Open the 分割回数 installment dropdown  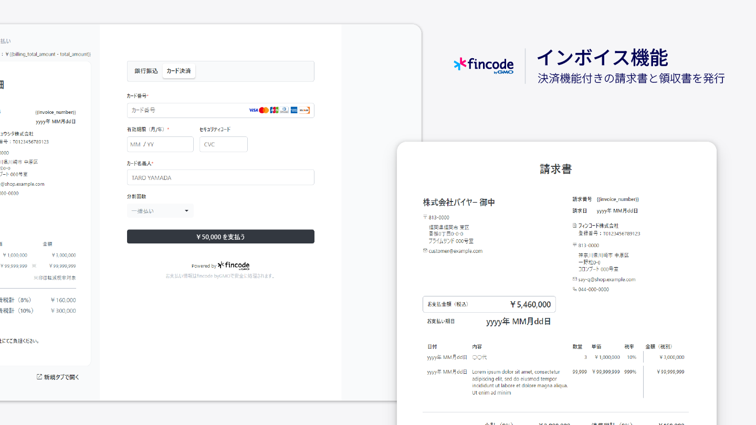160,211
